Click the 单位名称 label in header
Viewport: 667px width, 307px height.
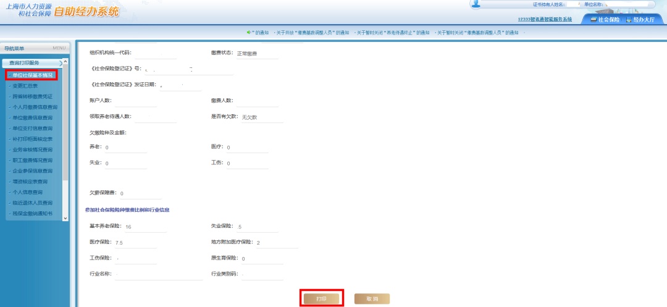coord(594,4)
